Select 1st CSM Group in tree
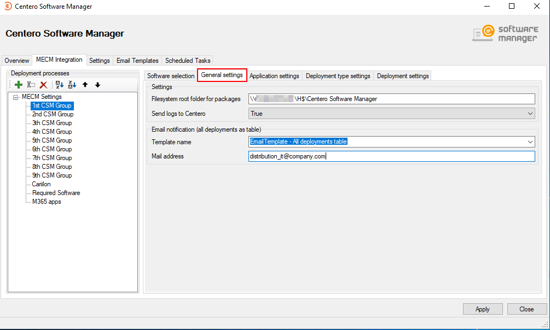This screenshot has height=330, width=550. [x=52, y=105]
